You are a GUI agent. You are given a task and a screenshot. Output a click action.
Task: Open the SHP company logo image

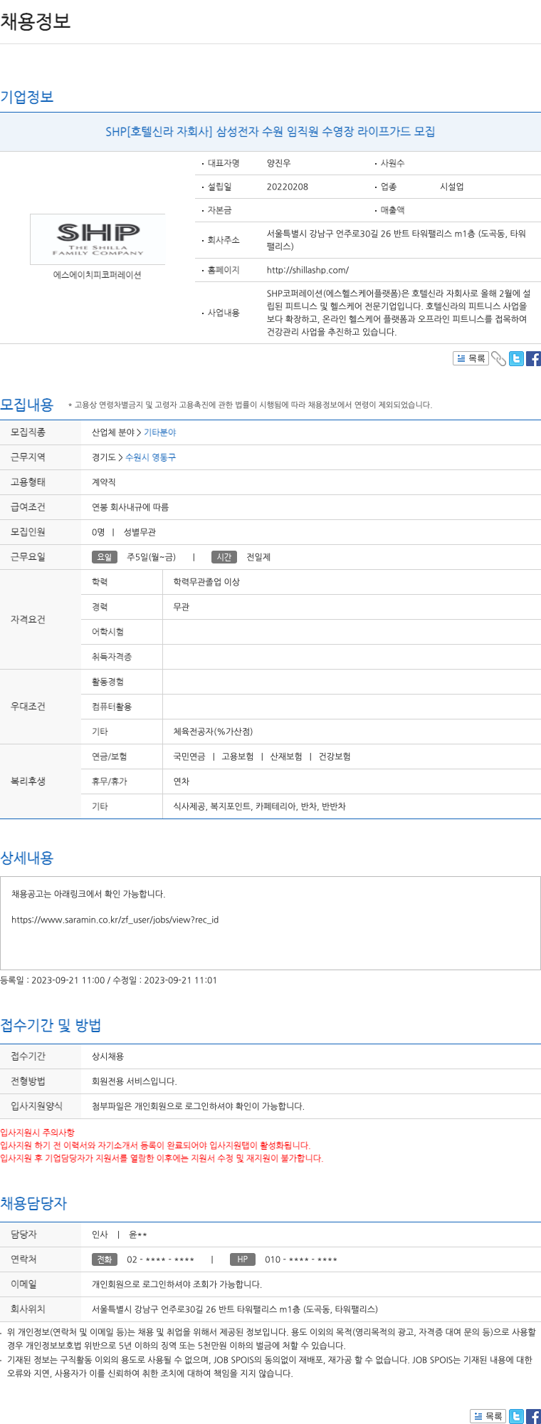98,239
